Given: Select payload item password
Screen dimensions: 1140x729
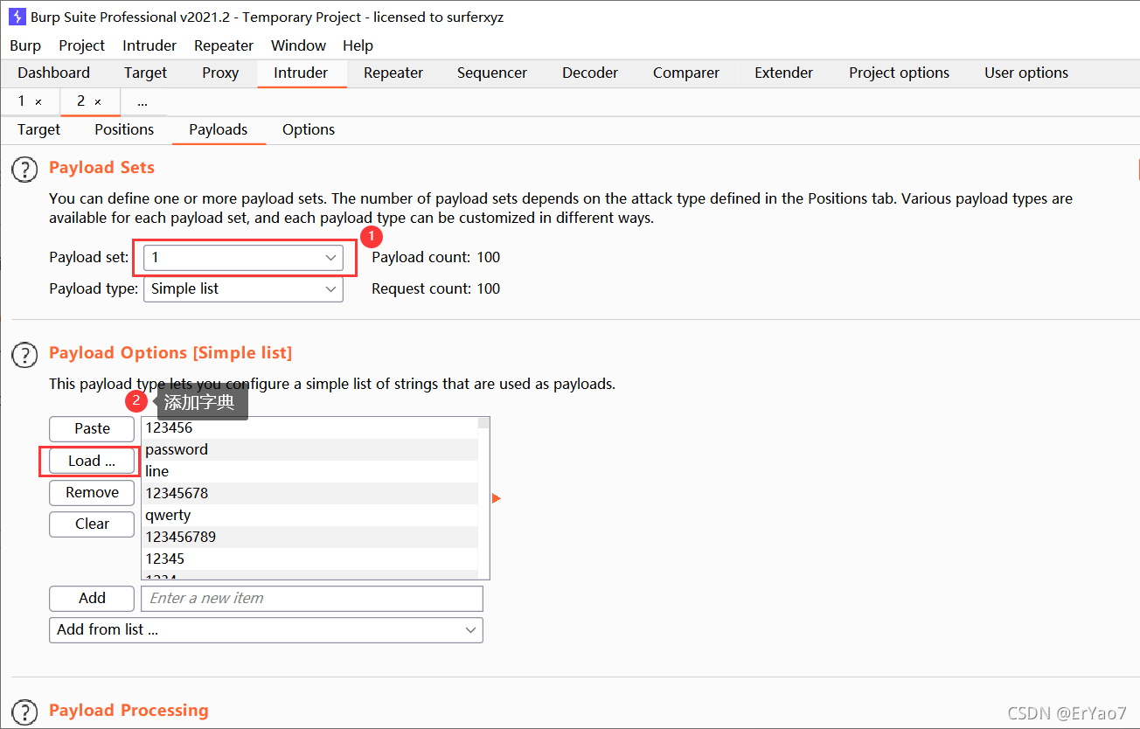Looking at the screenshot, I should pos(309,449).
